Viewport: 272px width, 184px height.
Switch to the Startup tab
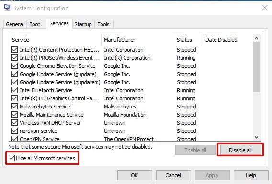(x=83, y=24)
